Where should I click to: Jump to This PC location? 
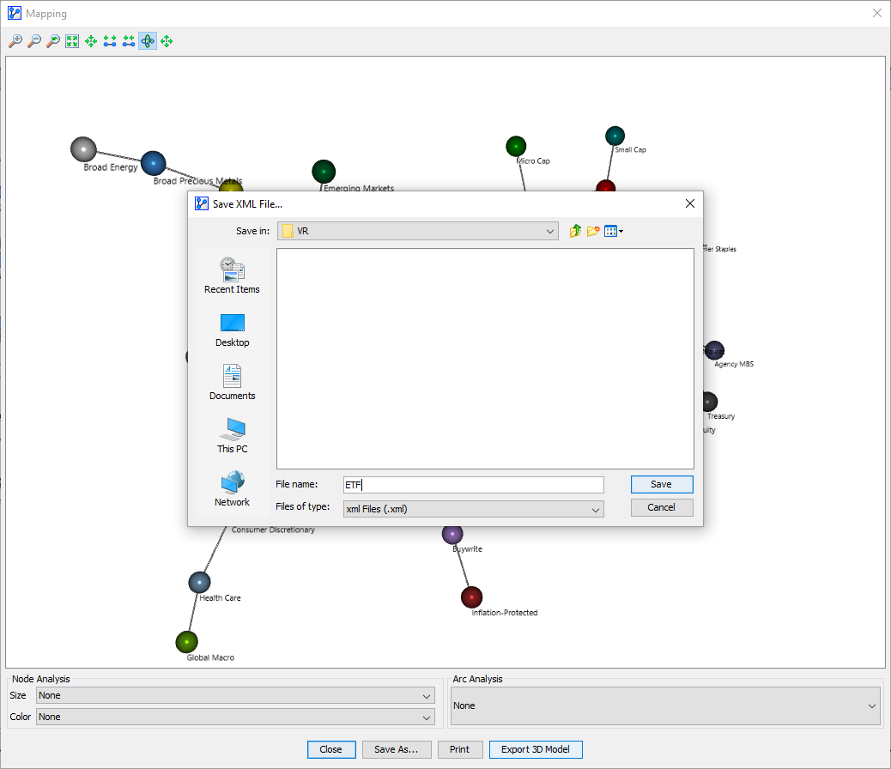[x=232, y=435]
